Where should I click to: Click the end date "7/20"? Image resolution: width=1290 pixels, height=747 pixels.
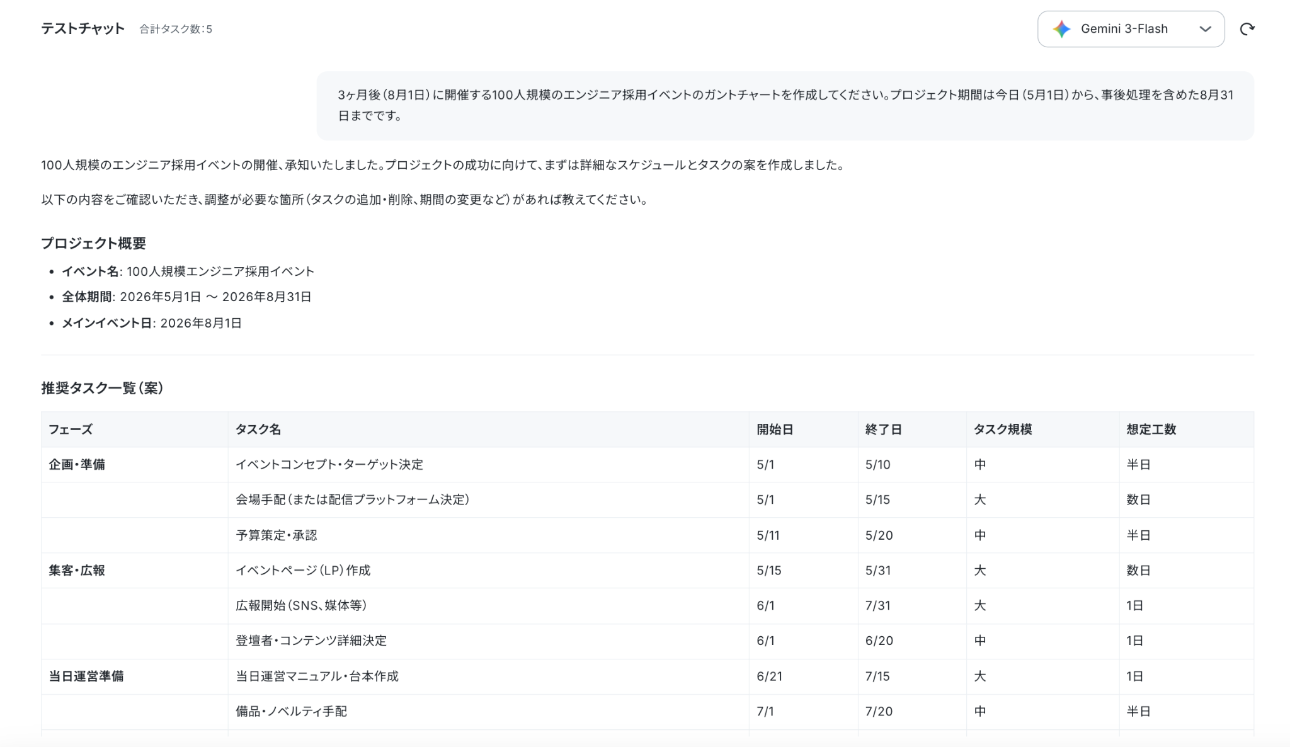point(879,712)
